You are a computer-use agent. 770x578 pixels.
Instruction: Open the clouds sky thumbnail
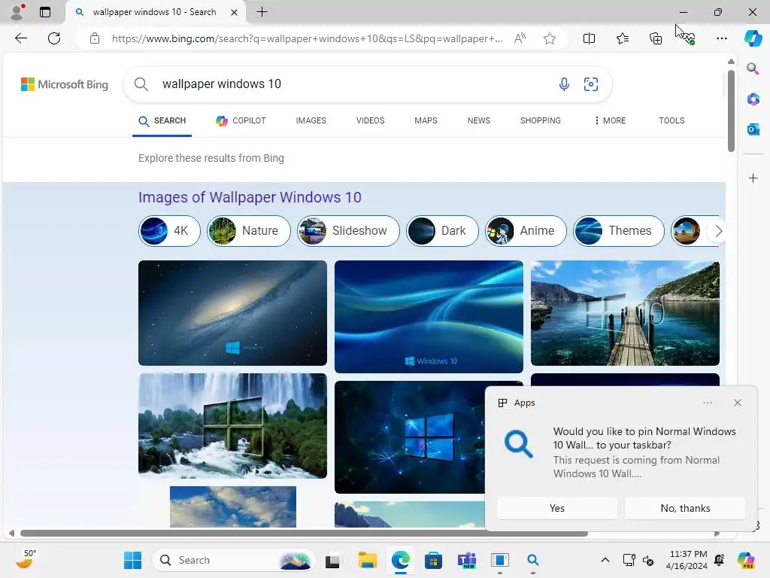233,507
